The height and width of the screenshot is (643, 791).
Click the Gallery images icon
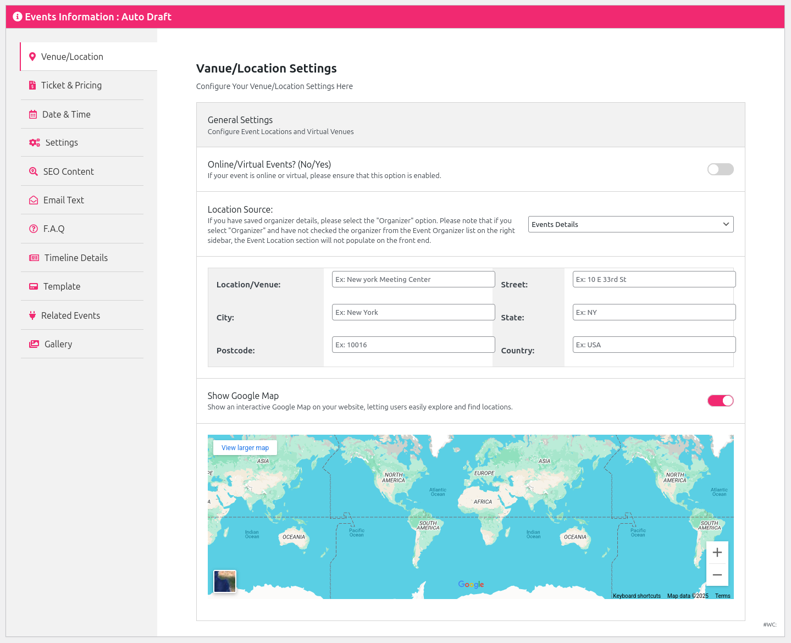coord(34,344)
